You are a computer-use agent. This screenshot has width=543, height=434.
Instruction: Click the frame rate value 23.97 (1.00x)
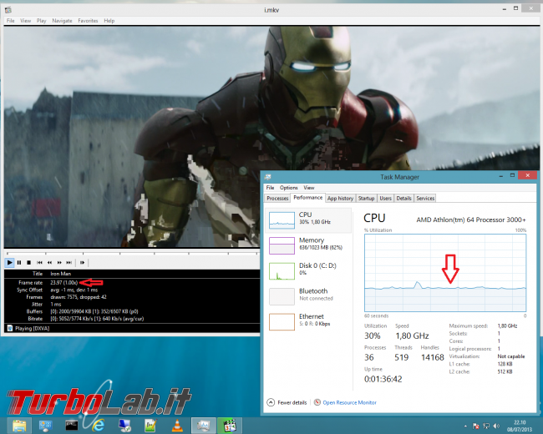[64, 283]
